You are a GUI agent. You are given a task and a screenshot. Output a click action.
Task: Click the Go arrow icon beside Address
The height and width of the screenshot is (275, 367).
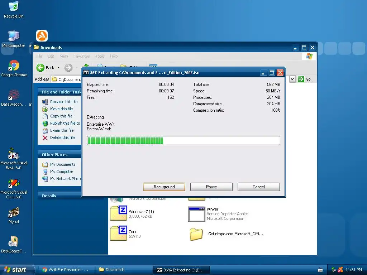pyautogui.click(x=301, y=79)
